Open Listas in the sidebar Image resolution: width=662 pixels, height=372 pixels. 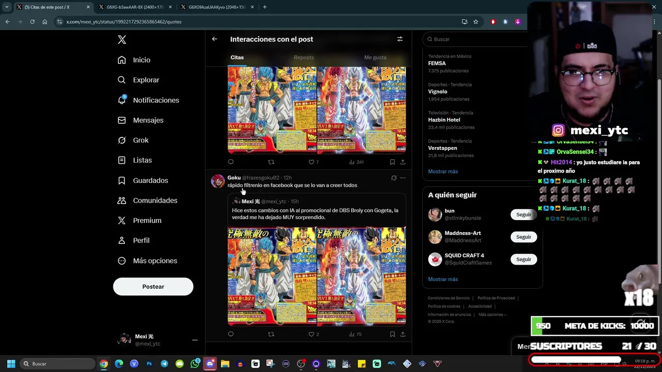[x=134, y=160]
